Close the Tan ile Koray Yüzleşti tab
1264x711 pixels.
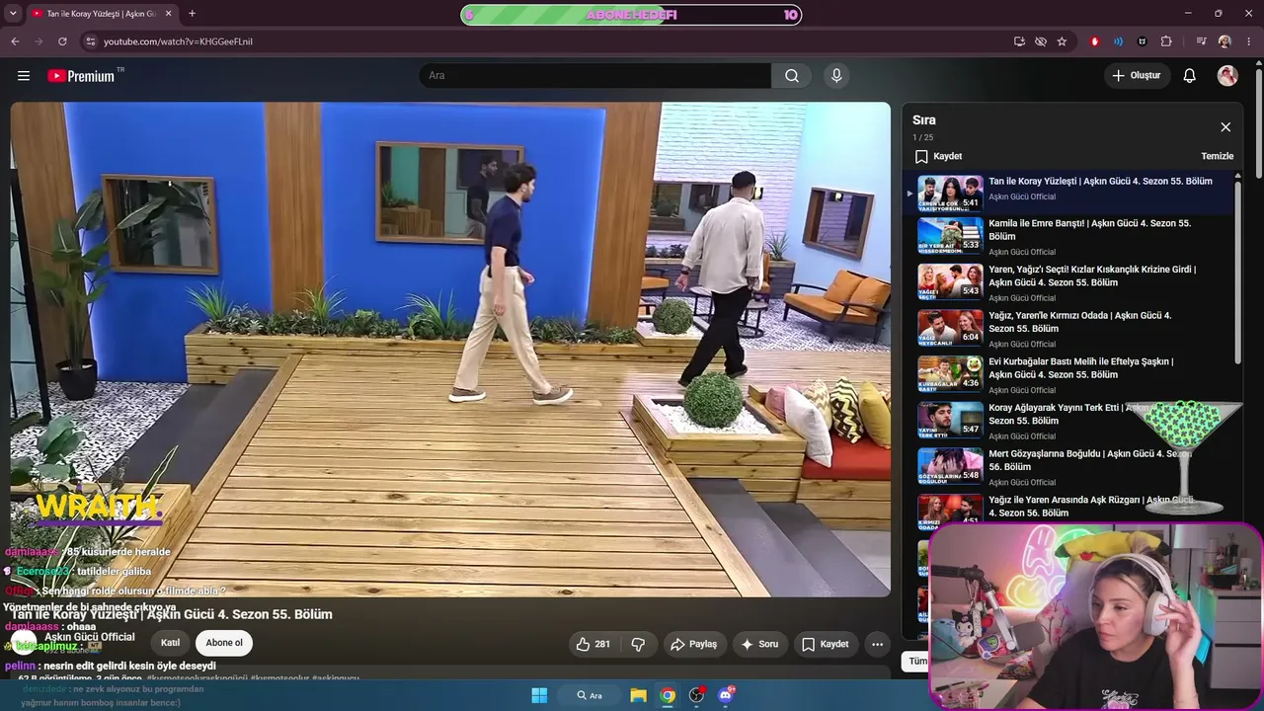pos(168,14)
